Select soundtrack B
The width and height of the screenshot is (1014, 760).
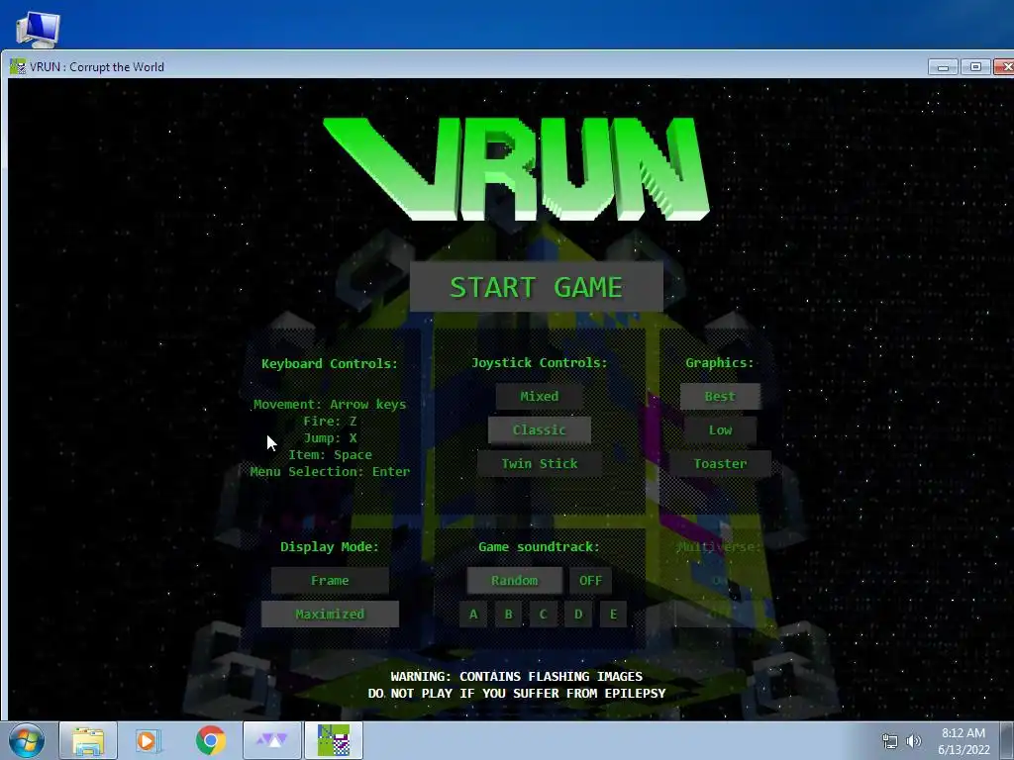(x=508, y=614)
